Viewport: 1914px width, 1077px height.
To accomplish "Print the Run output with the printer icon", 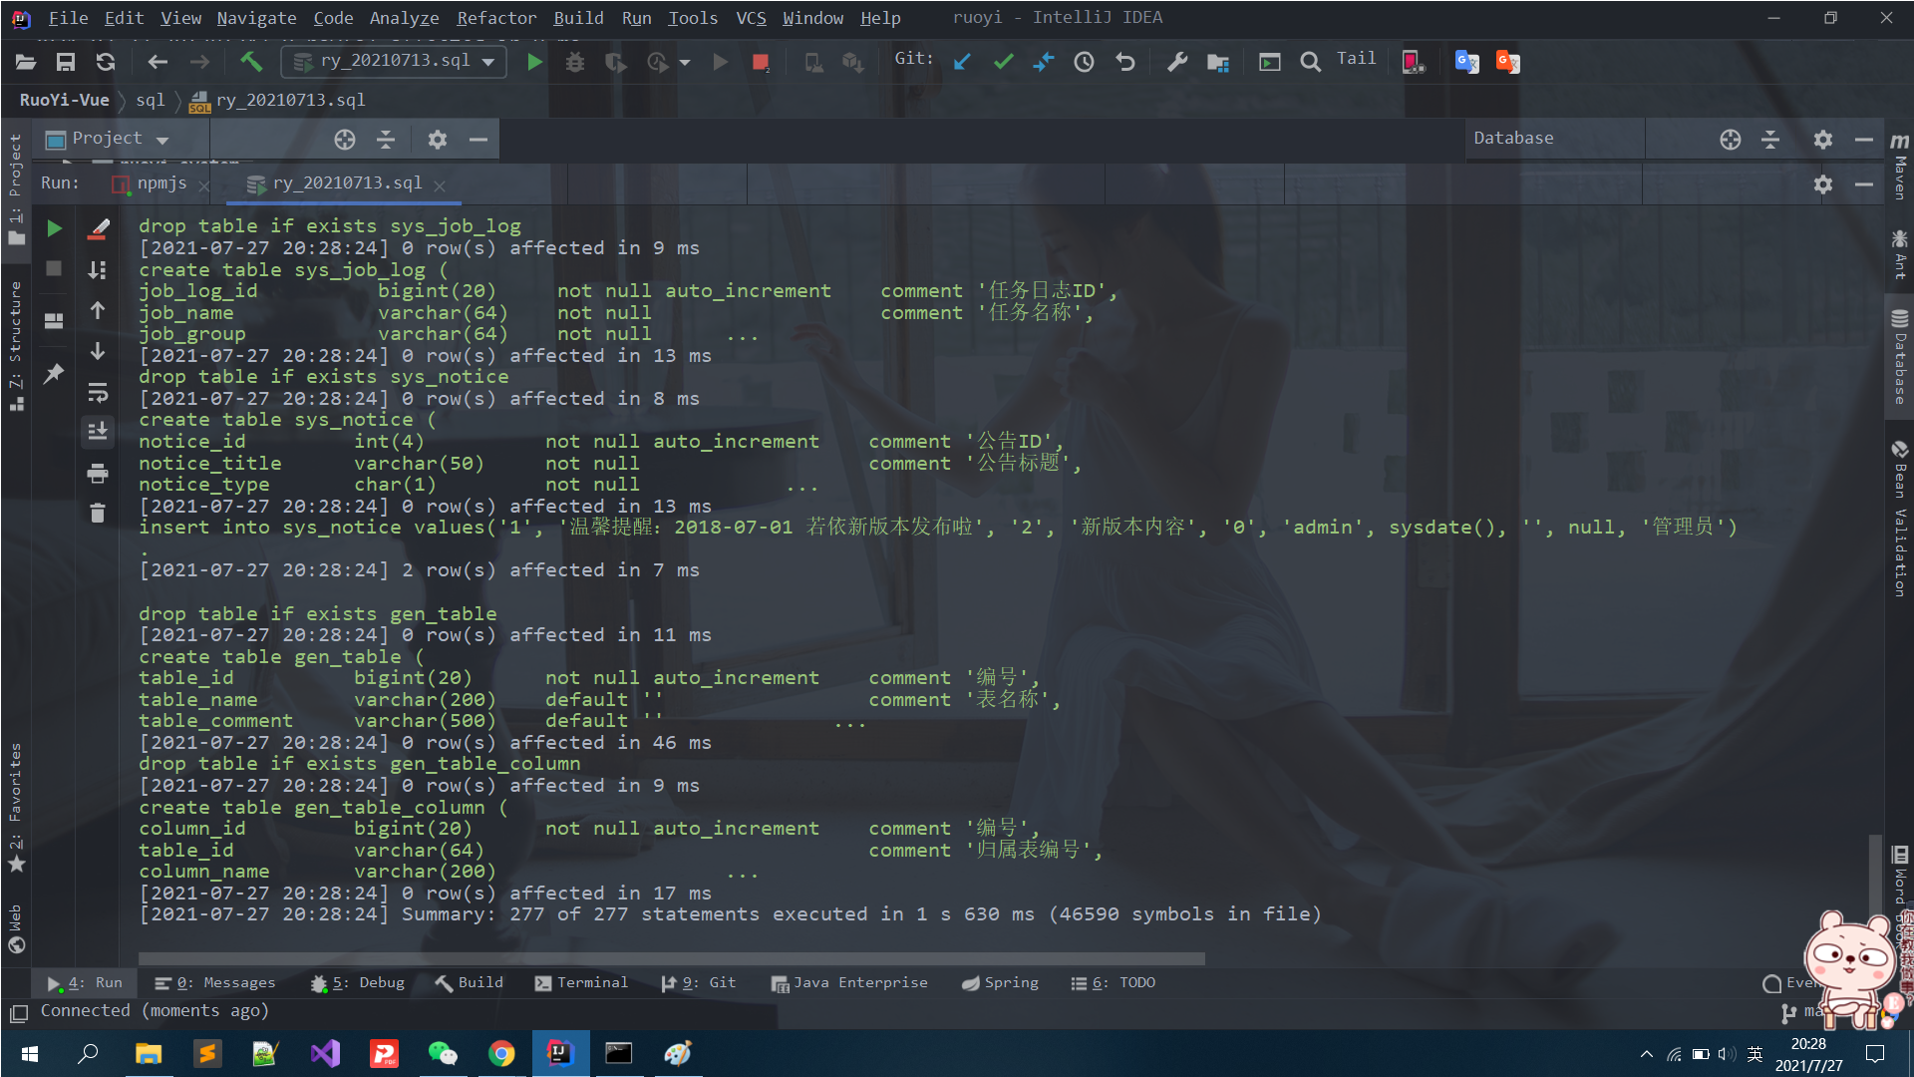I will click(x=98, y=473).
